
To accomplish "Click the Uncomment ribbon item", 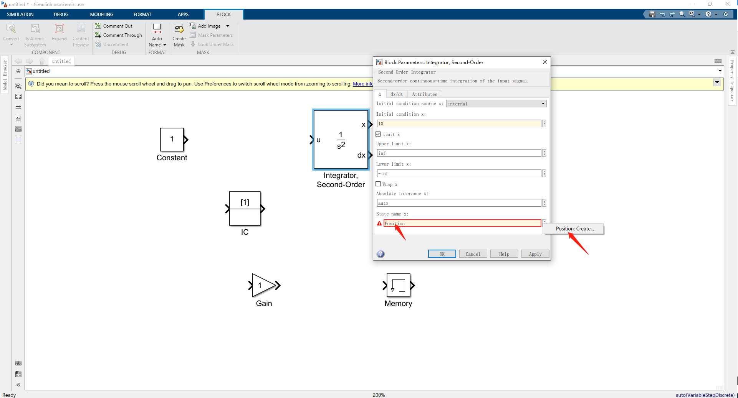I will tap(112, 44).
